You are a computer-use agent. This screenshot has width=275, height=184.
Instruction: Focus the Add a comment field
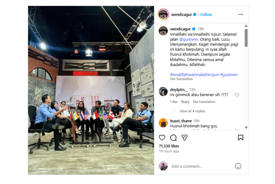pyautogui.click(x=202, y=166)
